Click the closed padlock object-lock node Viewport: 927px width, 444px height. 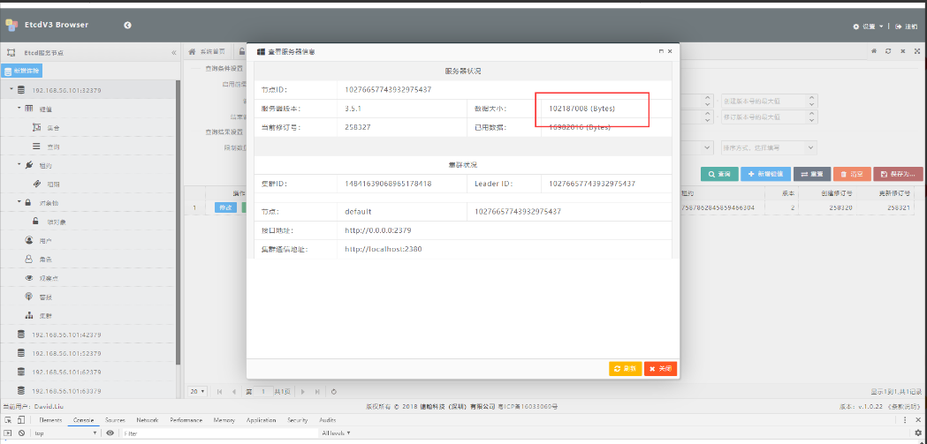pyautogui.click(x=27, y=202)
